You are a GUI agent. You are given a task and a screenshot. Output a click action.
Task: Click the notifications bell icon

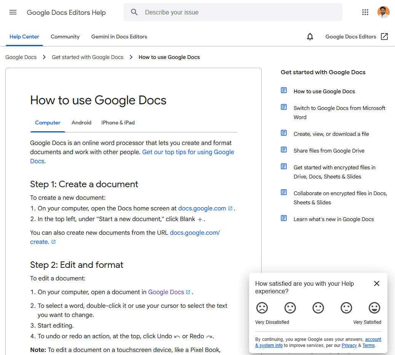pyautogui.click(x=310, y=37)
